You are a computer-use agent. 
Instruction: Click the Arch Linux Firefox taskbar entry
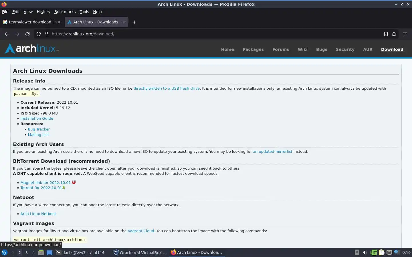[x=197, y=252]
